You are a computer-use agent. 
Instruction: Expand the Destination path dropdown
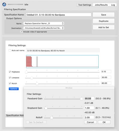coord(44,28)
